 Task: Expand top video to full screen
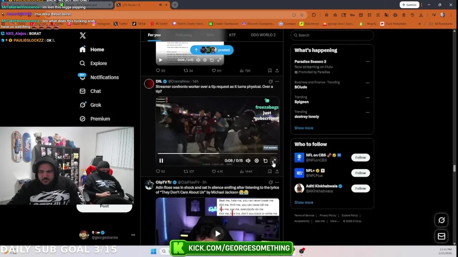(x=219, y=60)
